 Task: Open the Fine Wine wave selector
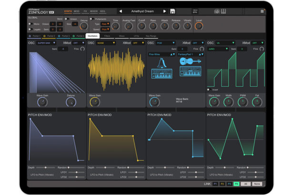pyautogui.click(x=162, y=54)
